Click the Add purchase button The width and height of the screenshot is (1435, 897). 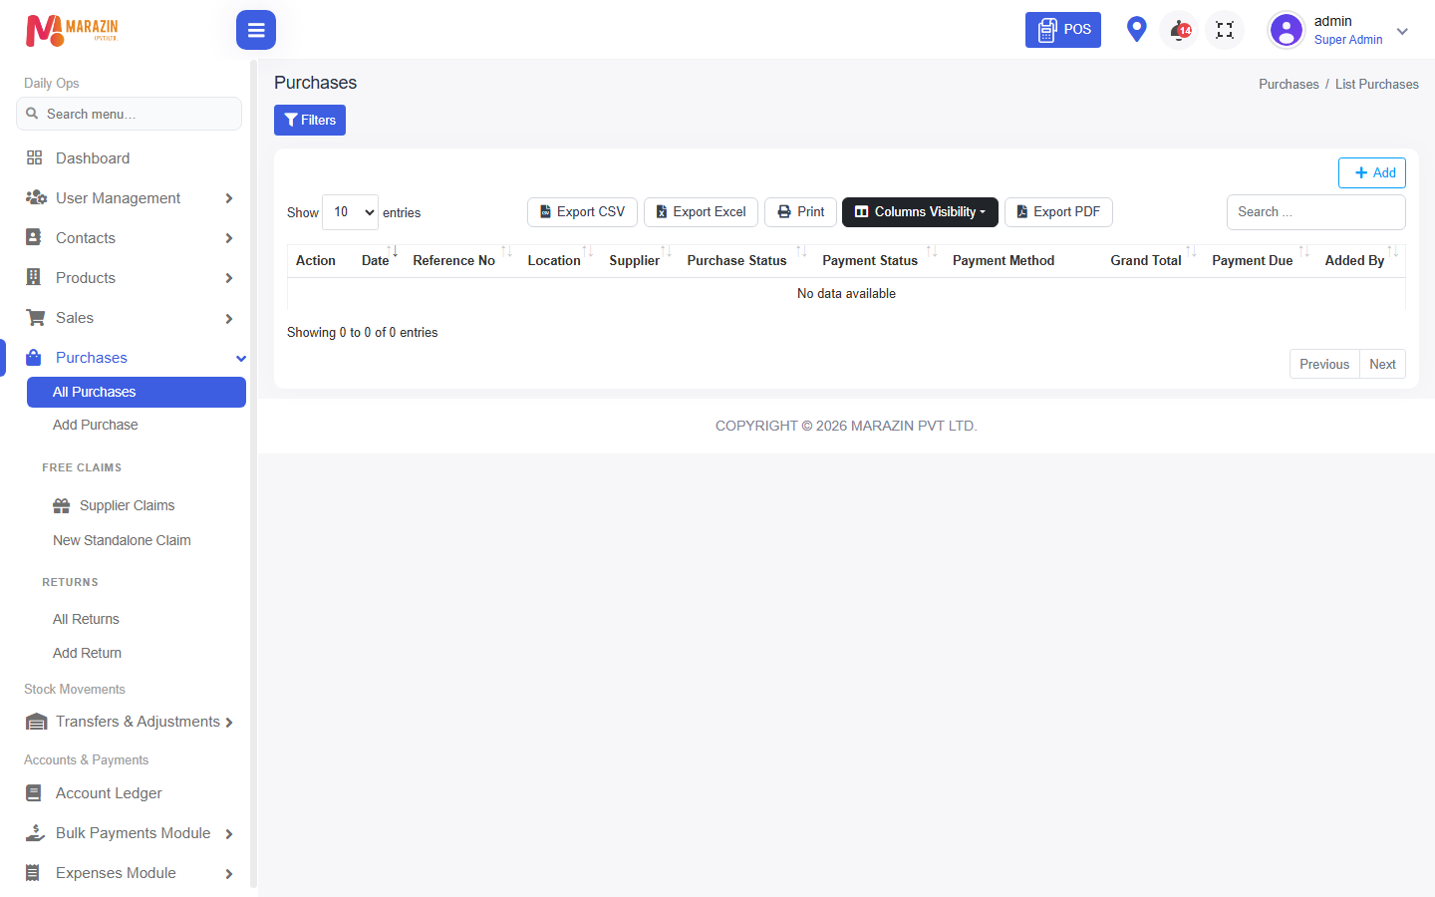click(1372, 172)
